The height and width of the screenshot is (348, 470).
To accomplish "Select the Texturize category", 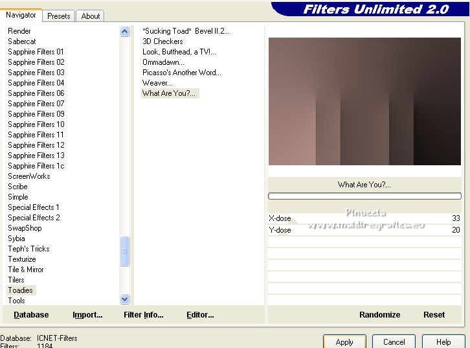I will 22,259.
